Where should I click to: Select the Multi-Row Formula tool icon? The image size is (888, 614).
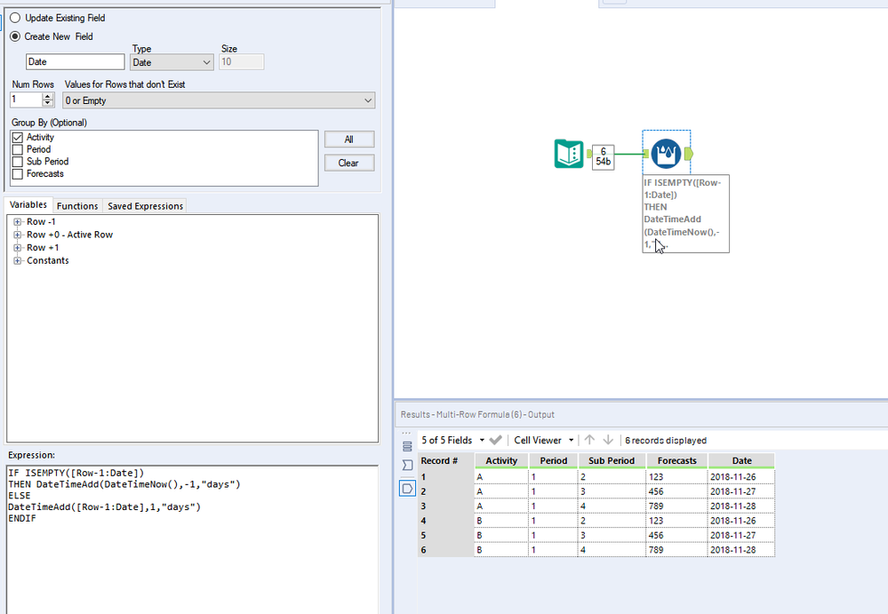click(x=666, y=154)
